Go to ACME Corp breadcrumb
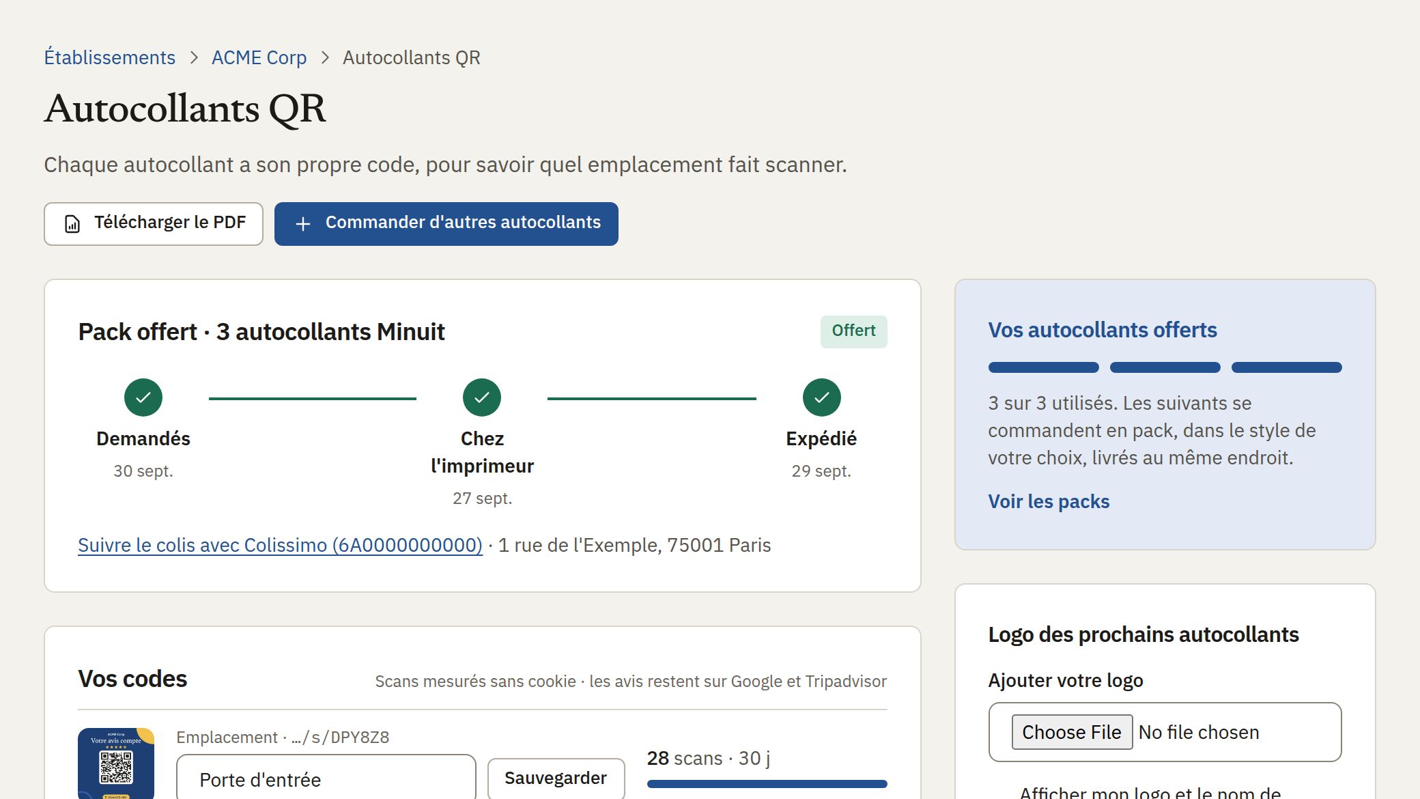The image size is (1420, 799). 259,57
